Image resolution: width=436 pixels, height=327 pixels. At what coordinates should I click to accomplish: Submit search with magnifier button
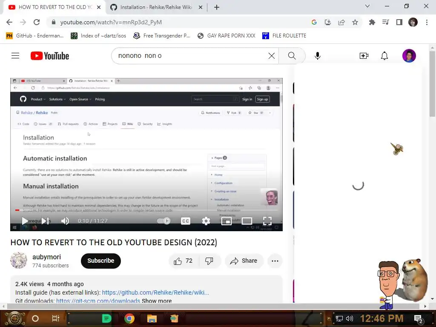292,56
